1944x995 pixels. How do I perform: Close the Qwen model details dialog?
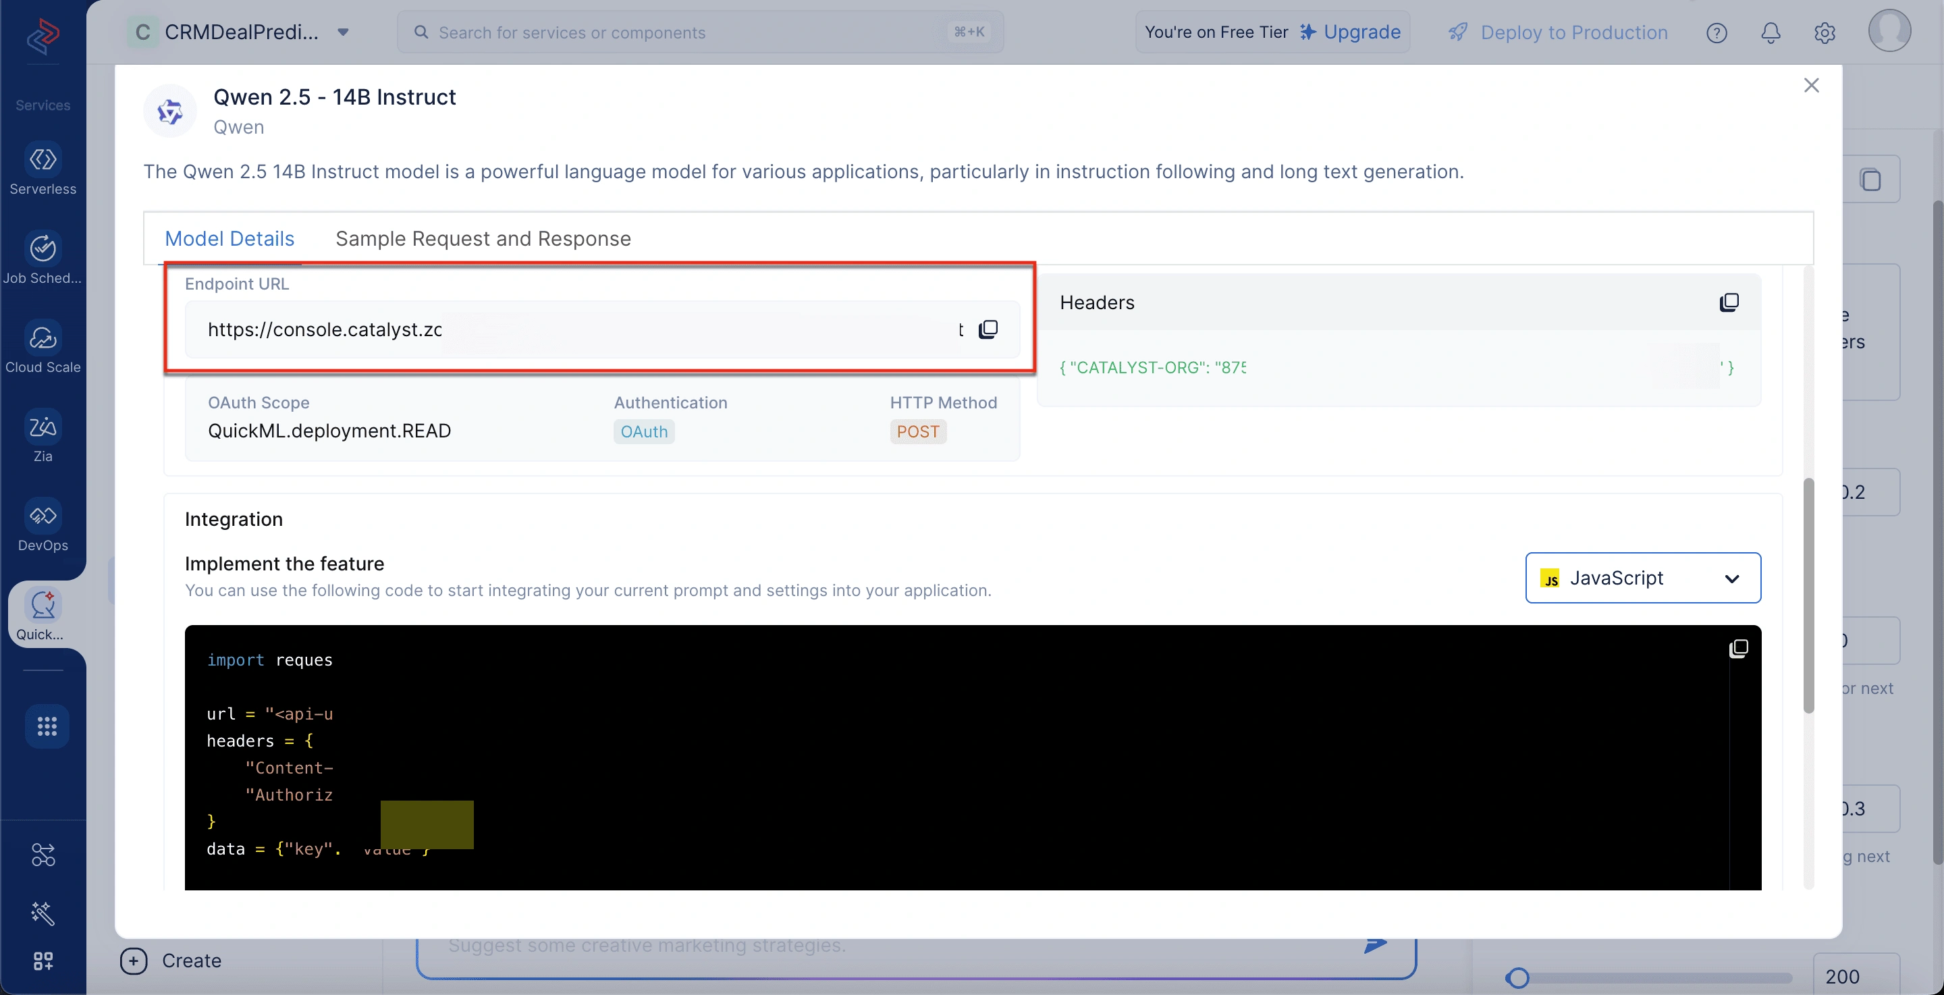[x=1811, y=85]
